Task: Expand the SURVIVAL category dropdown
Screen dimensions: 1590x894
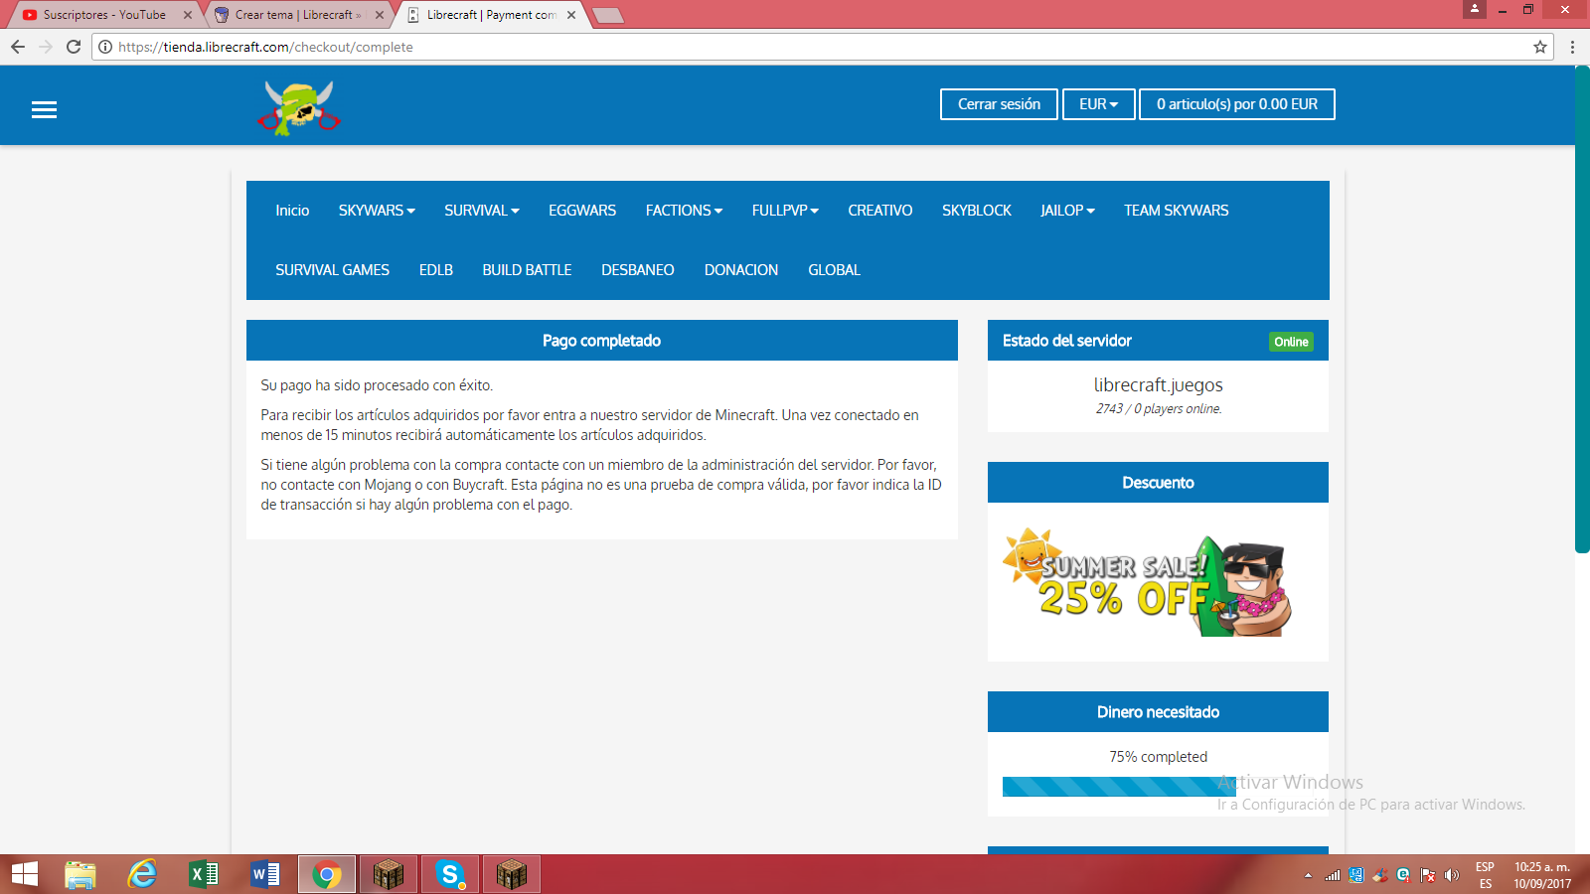Action: click(482, 211)
